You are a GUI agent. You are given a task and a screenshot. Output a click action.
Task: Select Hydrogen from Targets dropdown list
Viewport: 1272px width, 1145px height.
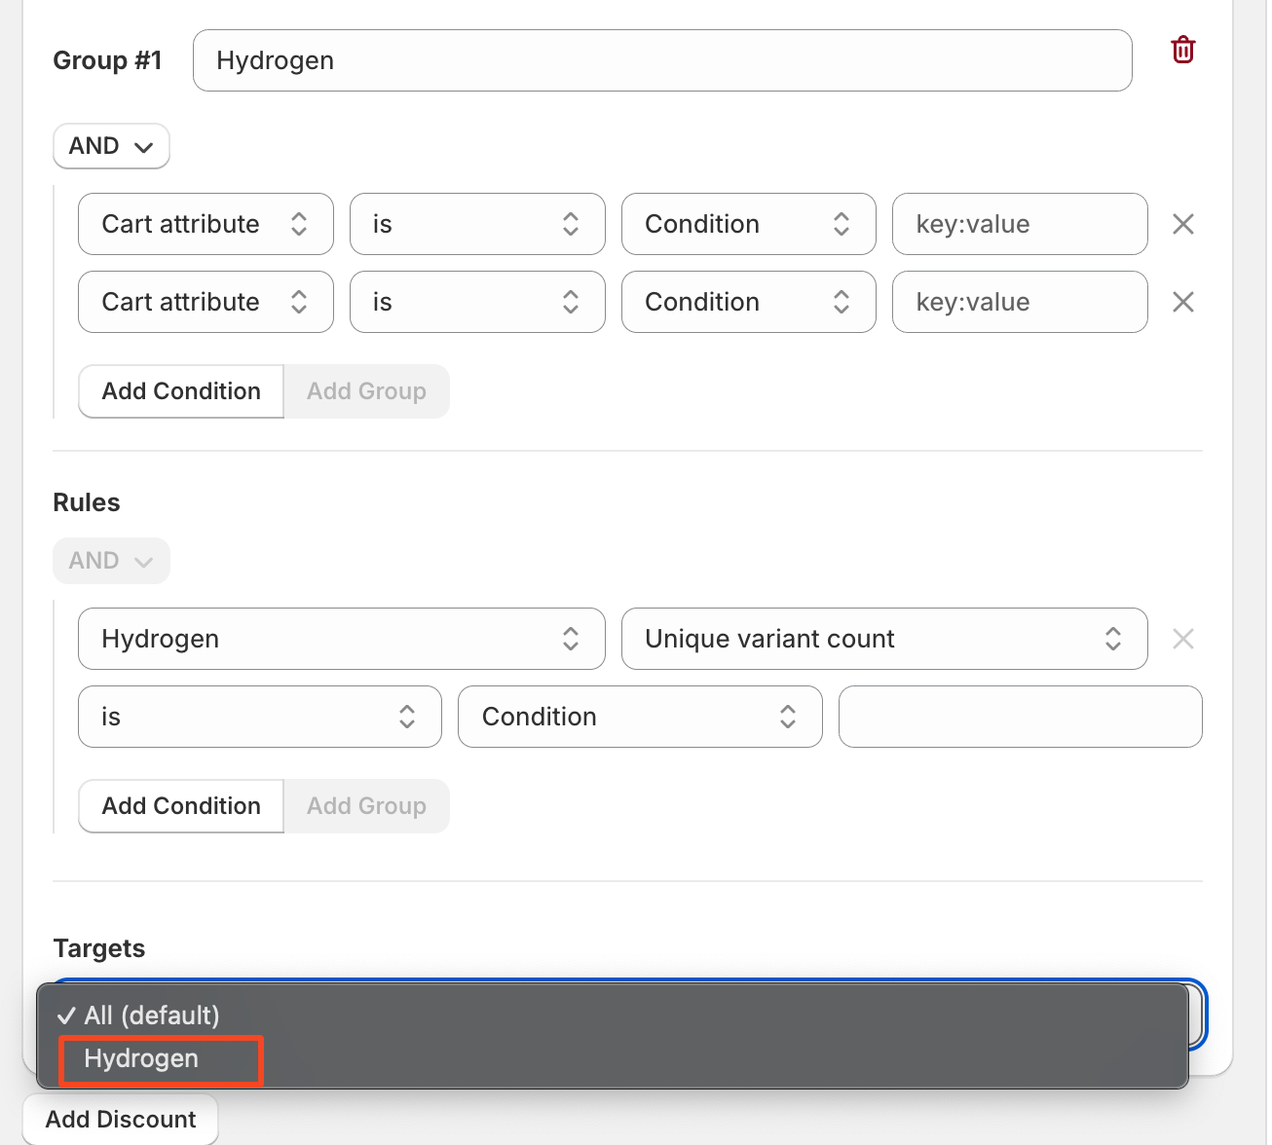coord(142,1059)
